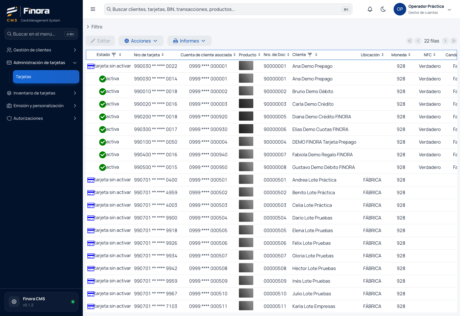Expand Gestión de clientes menu
The height and width of the screenshot is (316, 460).
41,50
